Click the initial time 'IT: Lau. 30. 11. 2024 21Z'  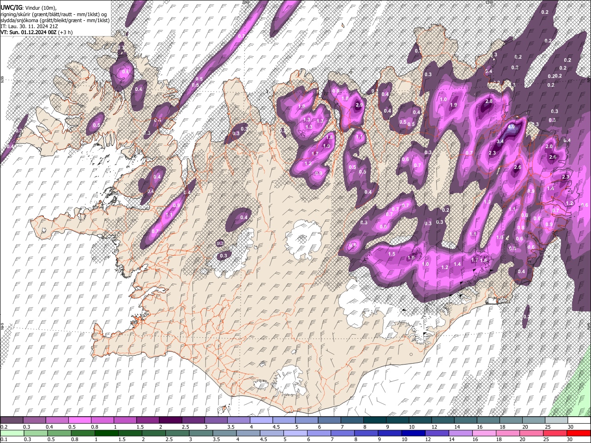[29, 26]
